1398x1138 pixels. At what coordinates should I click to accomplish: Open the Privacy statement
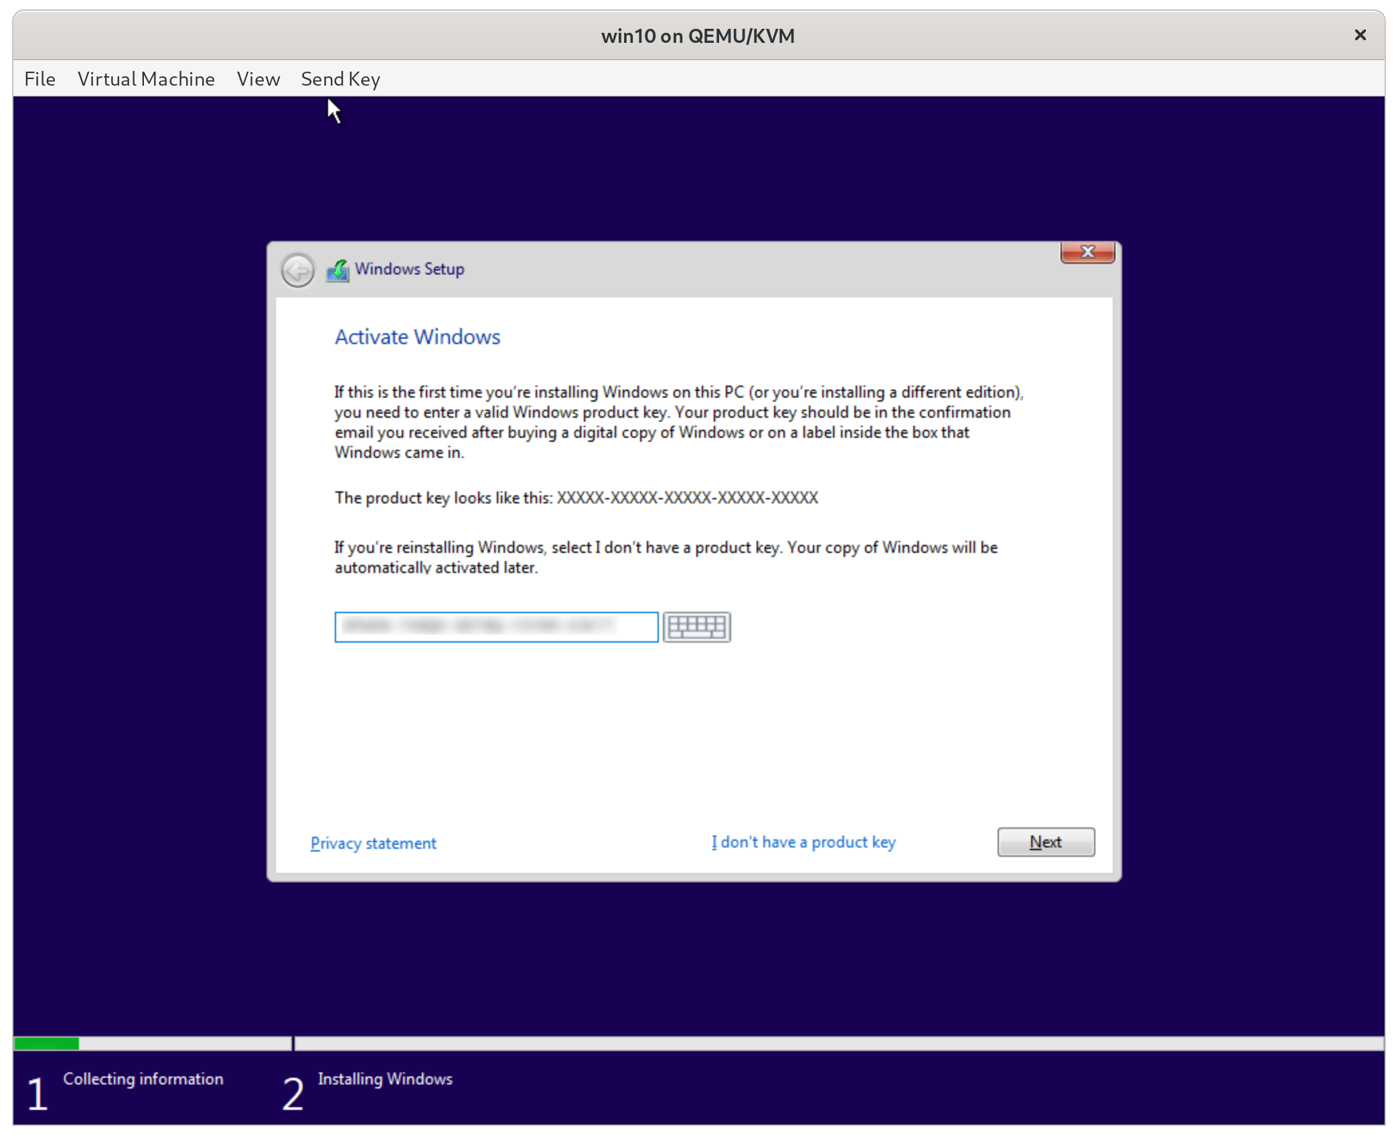click(x=373, y=843)
